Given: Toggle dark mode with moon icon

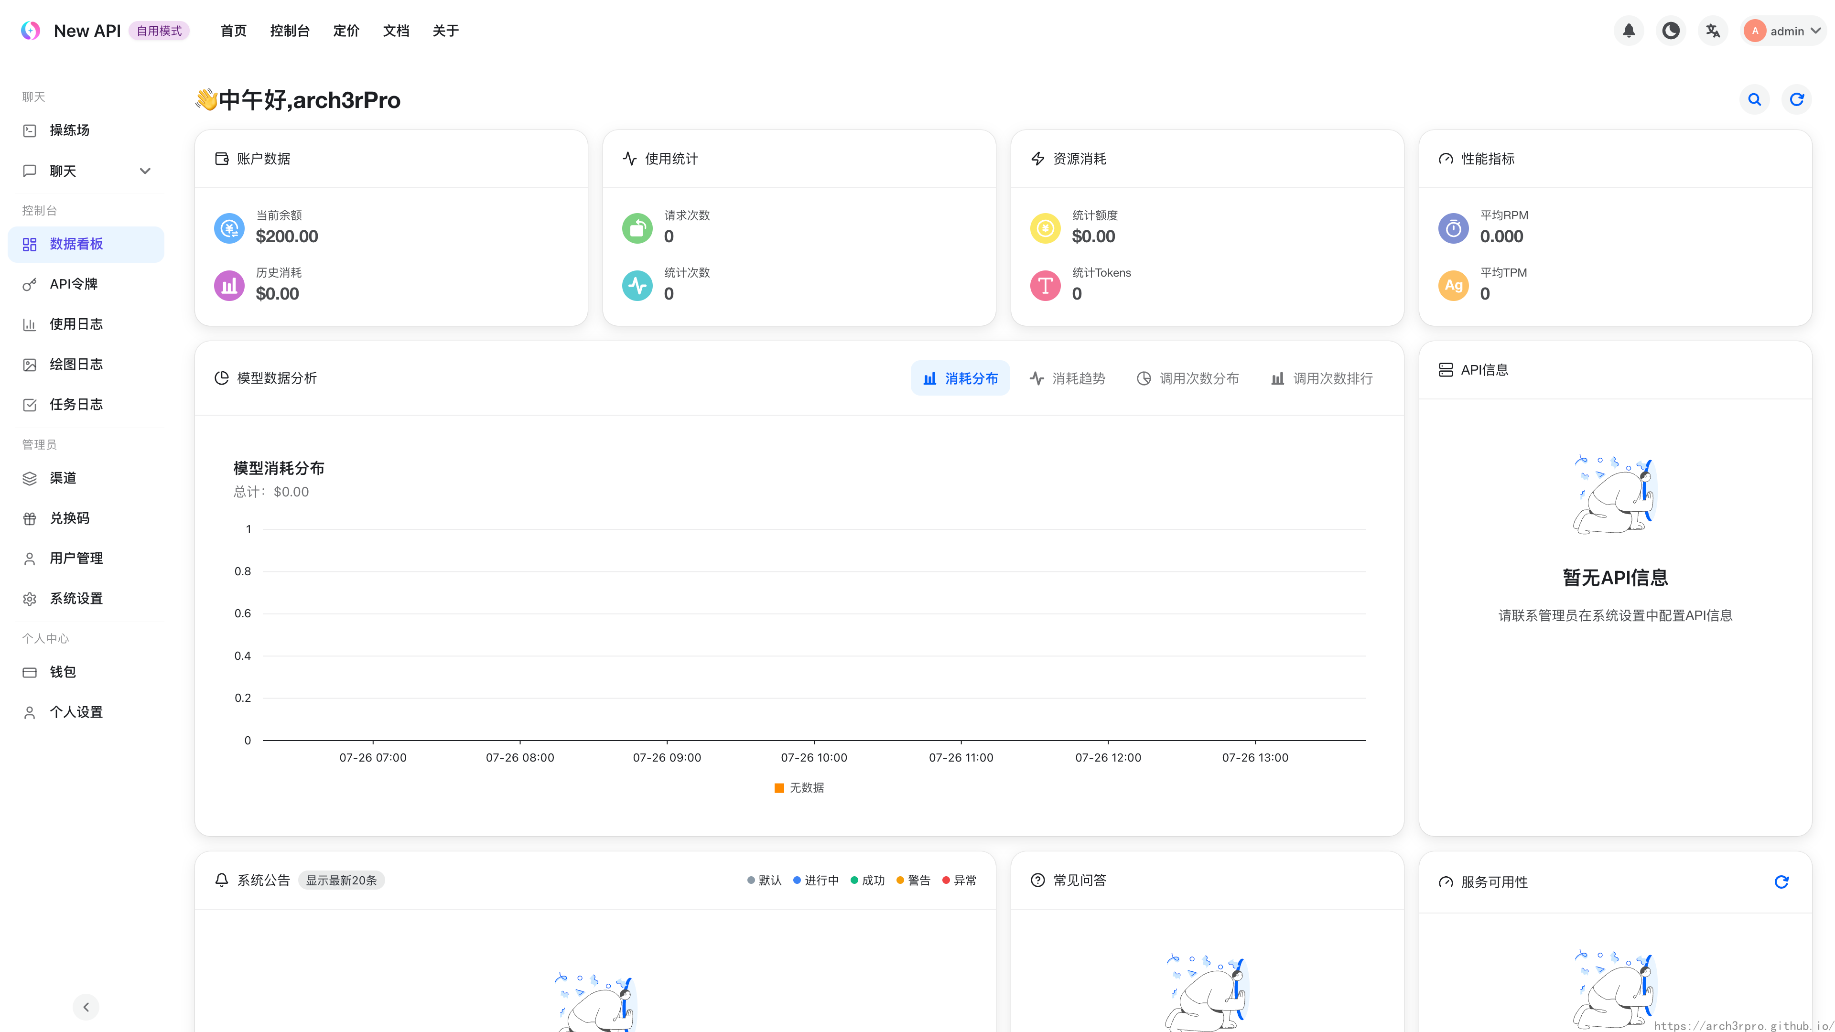Looking at the screenshot, I should [x=1671, y=31].
